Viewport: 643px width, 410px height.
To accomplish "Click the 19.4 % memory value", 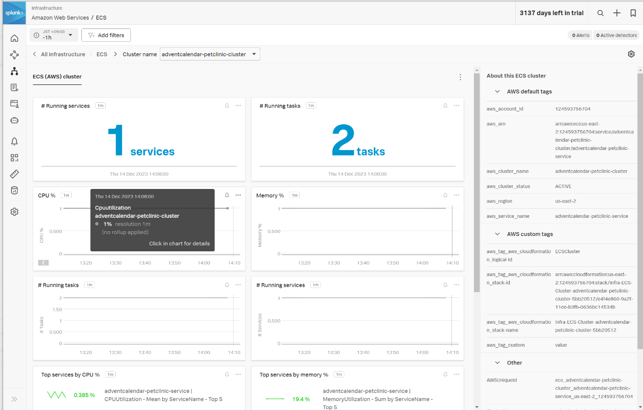I will coord(301,399).
